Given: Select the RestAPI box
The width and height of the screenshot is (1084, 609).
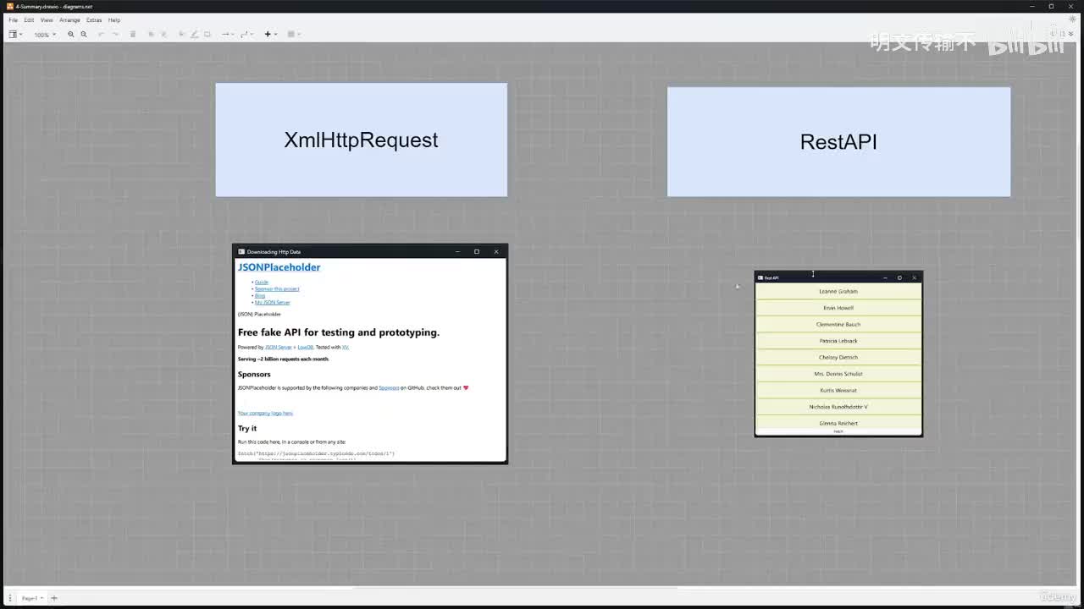Looking at the screenshot, I should click(838, 141).
